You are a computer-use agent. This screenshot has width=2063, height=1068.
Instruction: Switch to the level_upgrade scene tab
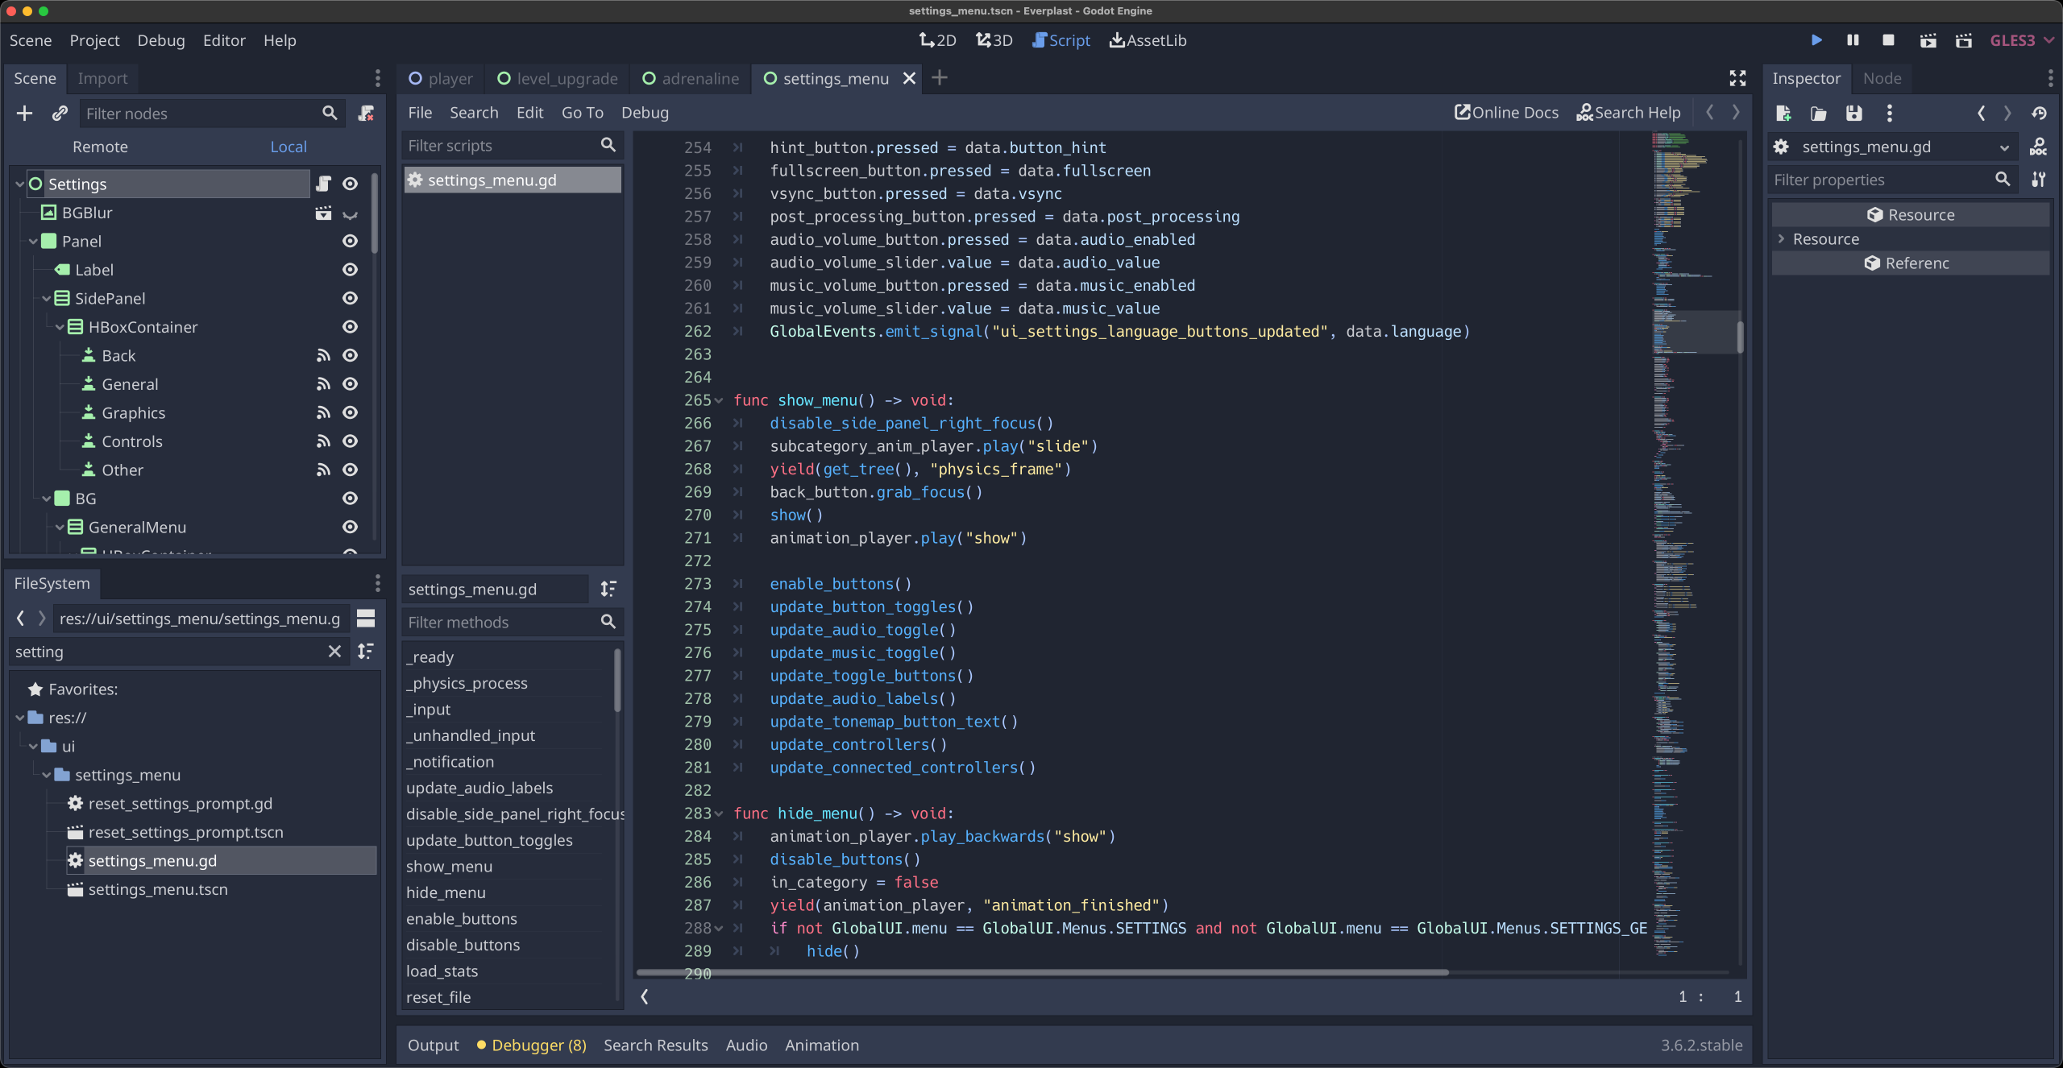558,78
